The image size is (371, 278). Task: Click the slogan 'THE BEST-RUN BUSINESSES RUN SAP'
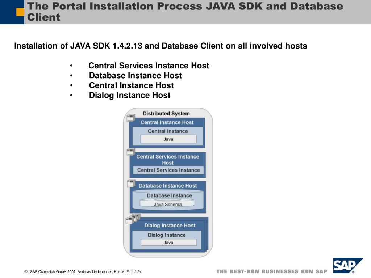(x=272, y=271)
